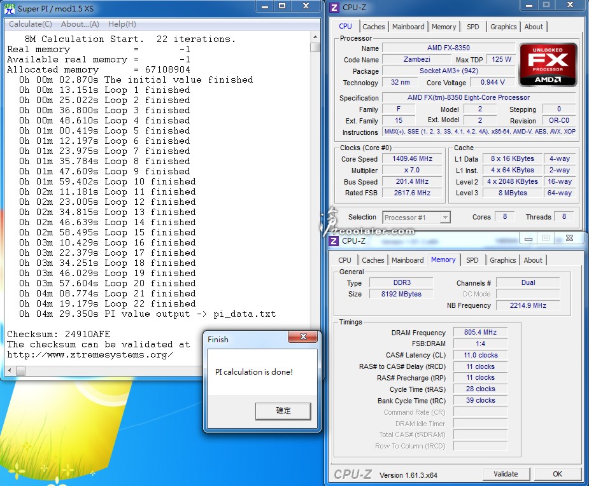Open the About...(A) menu in Super PI
Image resolution: width=589 pixels, height=486 pixels.
(80, 24)
